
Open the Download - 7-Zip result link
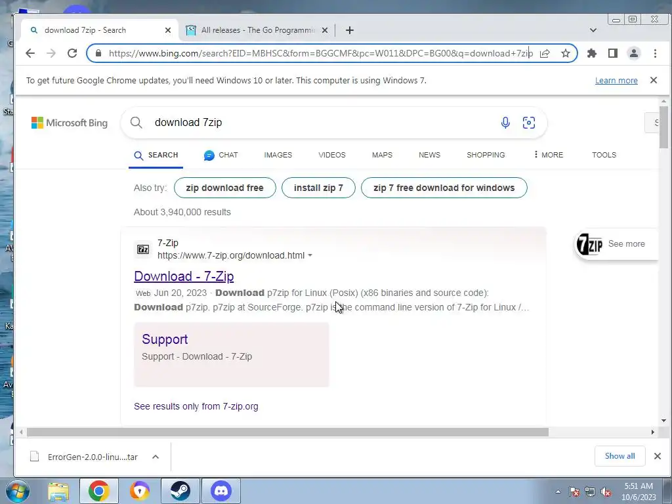[184, 276]
